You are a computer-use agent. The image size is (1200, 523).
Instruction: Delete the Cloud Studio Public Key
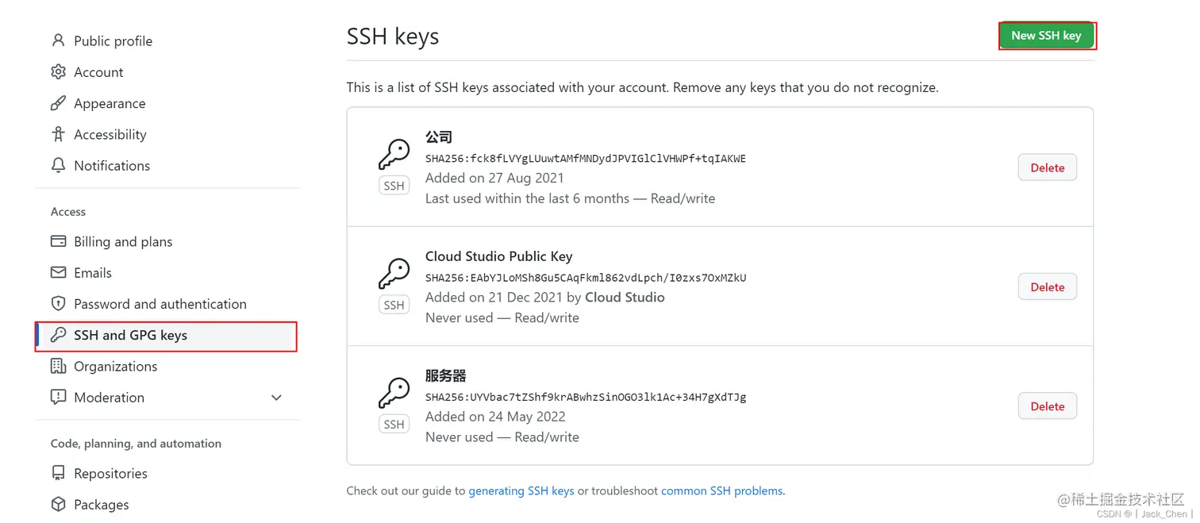click(x=1047, y=287)
